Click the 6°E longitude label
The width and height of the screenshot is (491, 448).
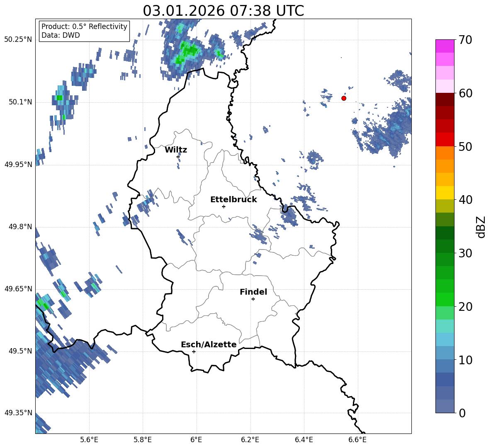tap(196, 440)
